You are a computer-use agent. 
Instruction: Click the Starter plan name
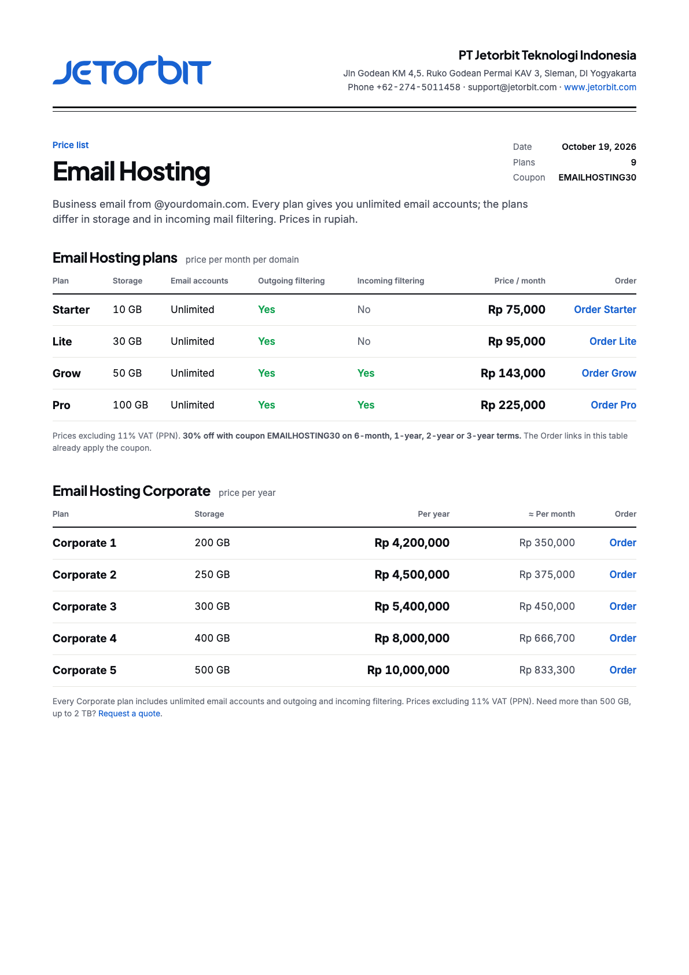point(71,310)
